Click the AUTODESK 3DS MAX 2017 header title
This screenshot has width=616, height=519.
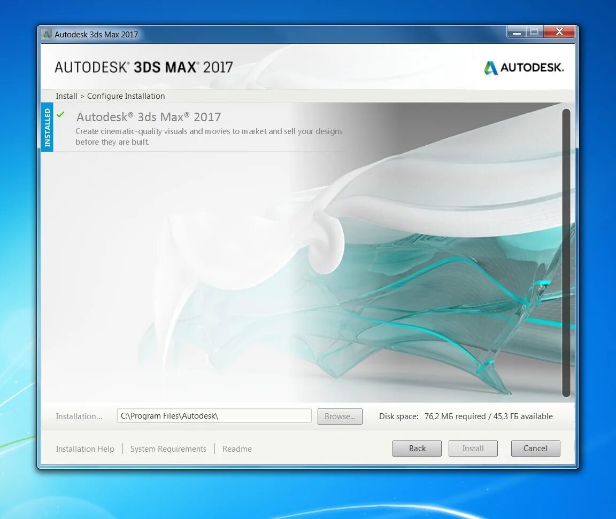[x=144, y=67]
